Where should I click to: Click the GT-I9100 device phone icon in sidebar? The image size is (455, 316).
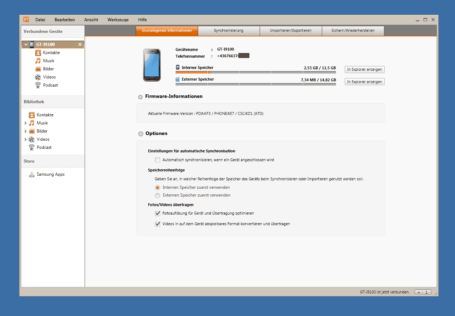[x=32, y=45]
